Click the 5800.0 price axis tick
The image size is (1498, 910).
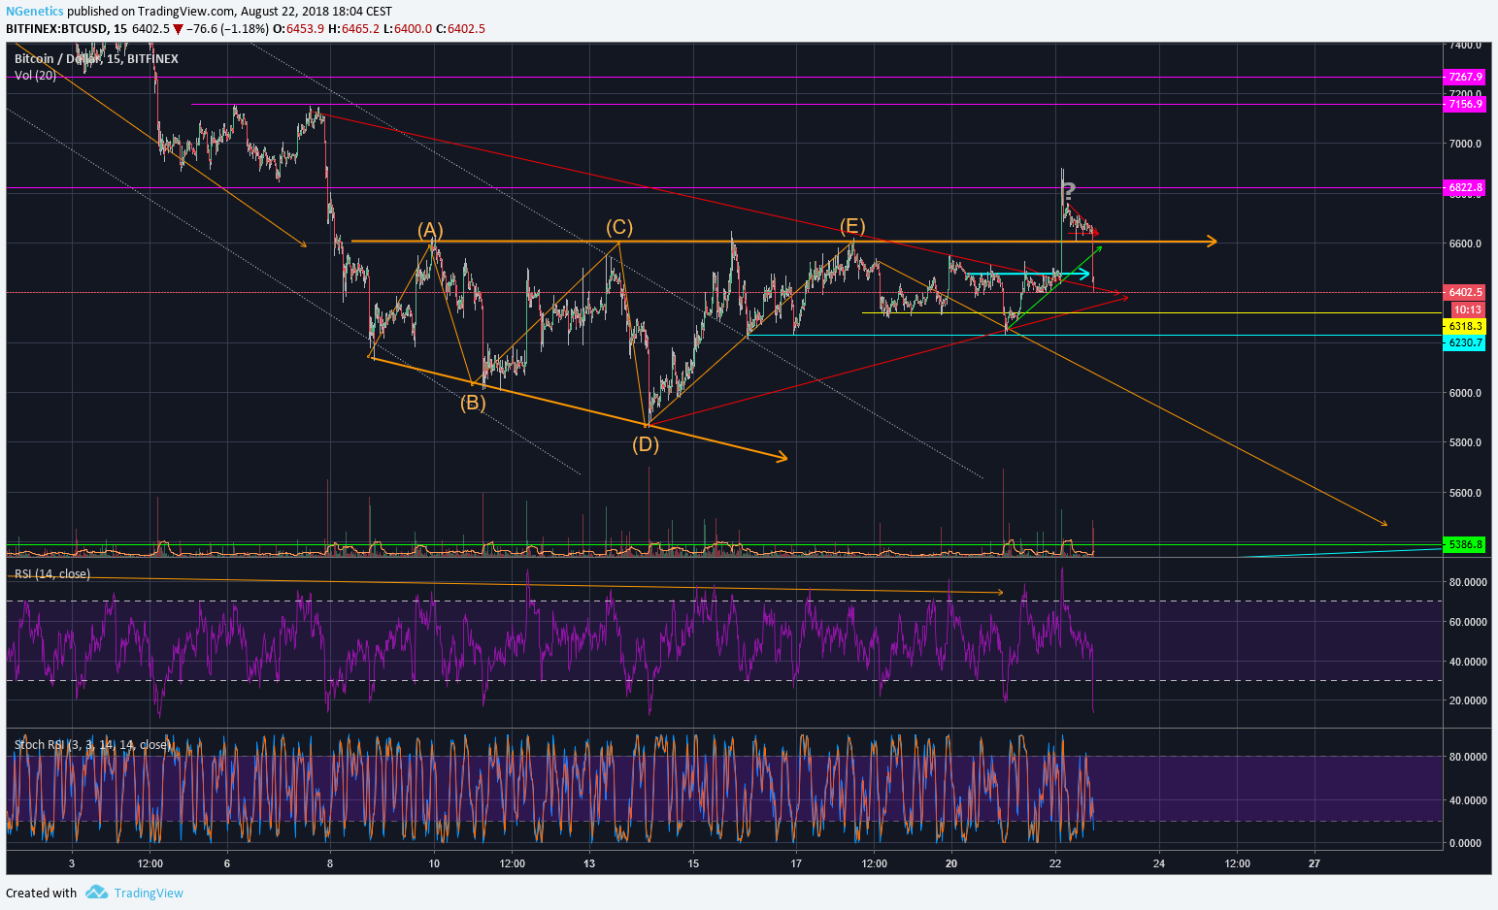click(1465, 442)
